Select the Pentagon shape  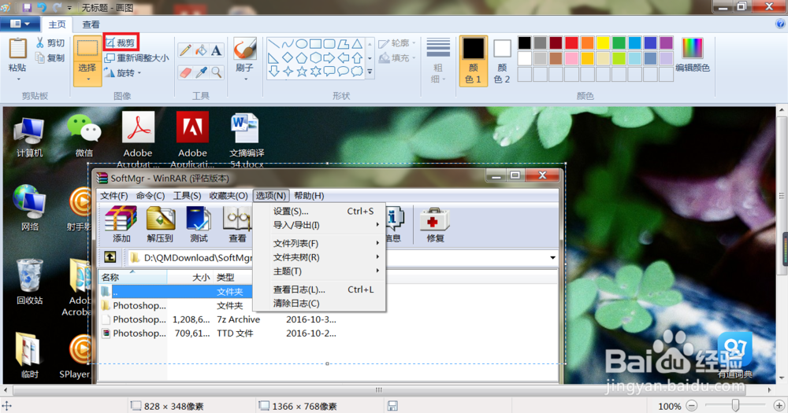click(x=302, y=57)
